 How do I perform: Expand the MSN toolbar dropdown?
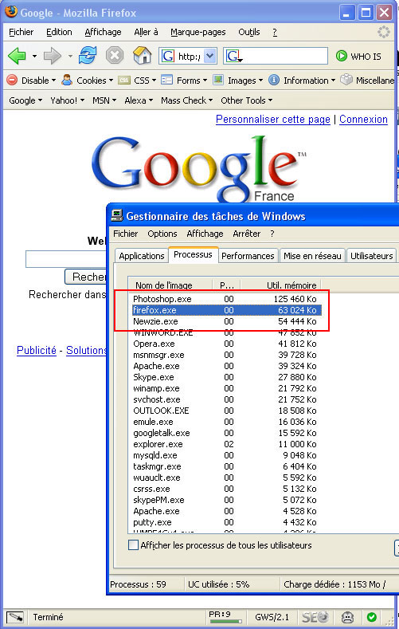point(104,100)
